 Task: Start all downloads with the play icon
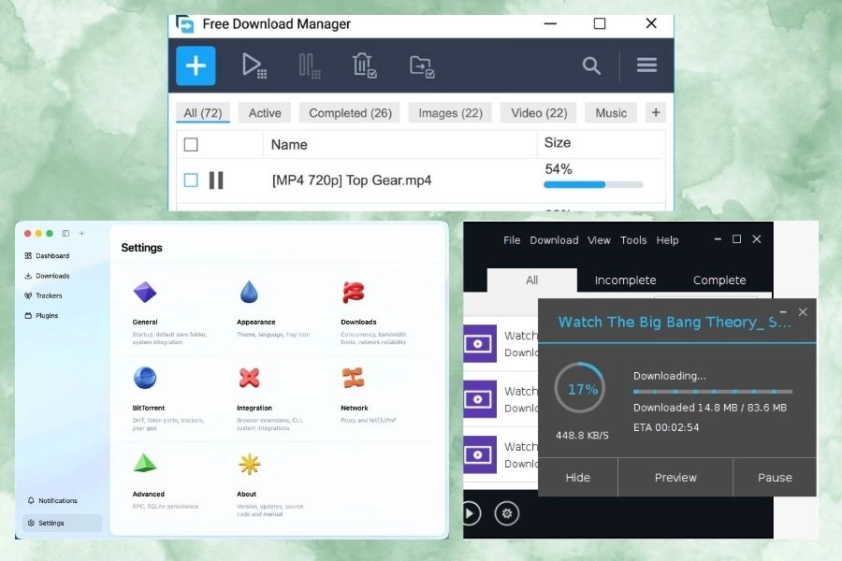click(x=254, y=66)
